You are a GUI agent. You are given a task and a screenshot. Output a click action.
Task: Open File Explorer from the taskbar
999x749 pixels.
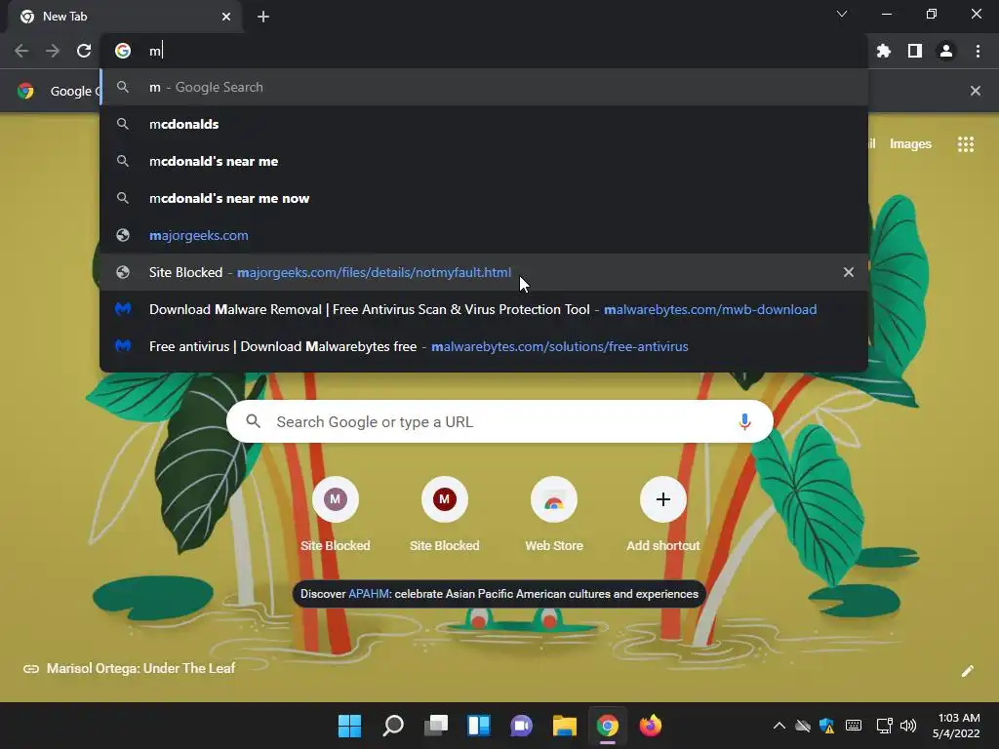tap(565, 726)
